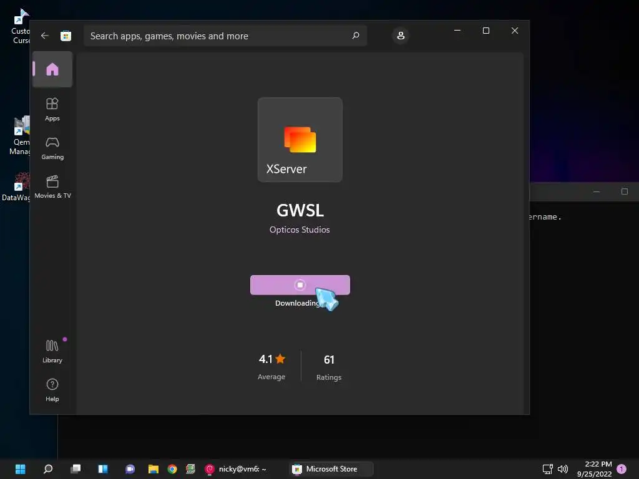
Task: Click the GWSL XServer app thumbnail
Action: pyautogui.click(x=300, y=140)
